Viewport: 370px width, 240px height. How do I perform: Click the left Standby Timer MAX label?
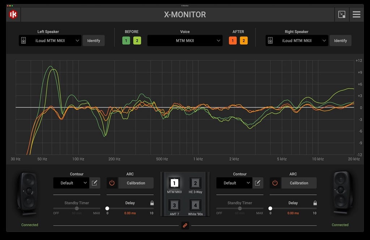click(96, 213)
